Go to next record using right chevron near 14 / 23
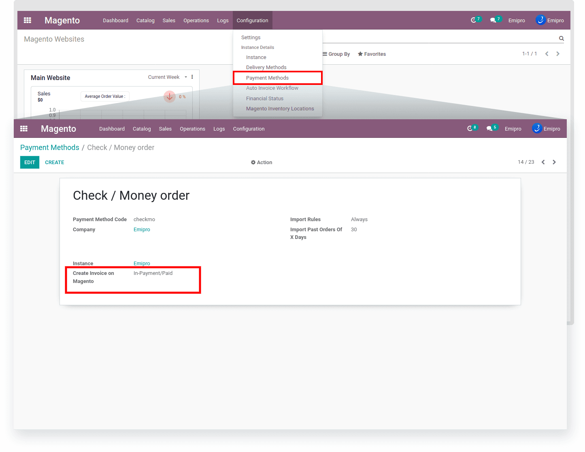The width and height of the screenshot is (585, 452). pyautogui.click(x=554, y=162)
